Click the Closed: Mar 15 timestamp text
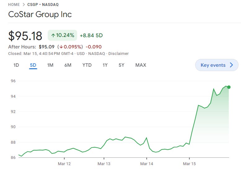Image resolution: width=241 pixels, height=171 pixels. tap(41, 54)
